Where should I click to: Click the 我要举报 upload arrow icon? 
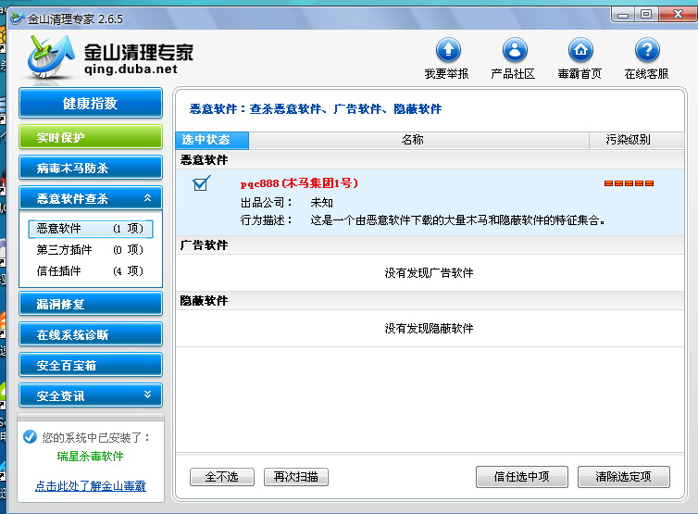(x=448, y=49)
